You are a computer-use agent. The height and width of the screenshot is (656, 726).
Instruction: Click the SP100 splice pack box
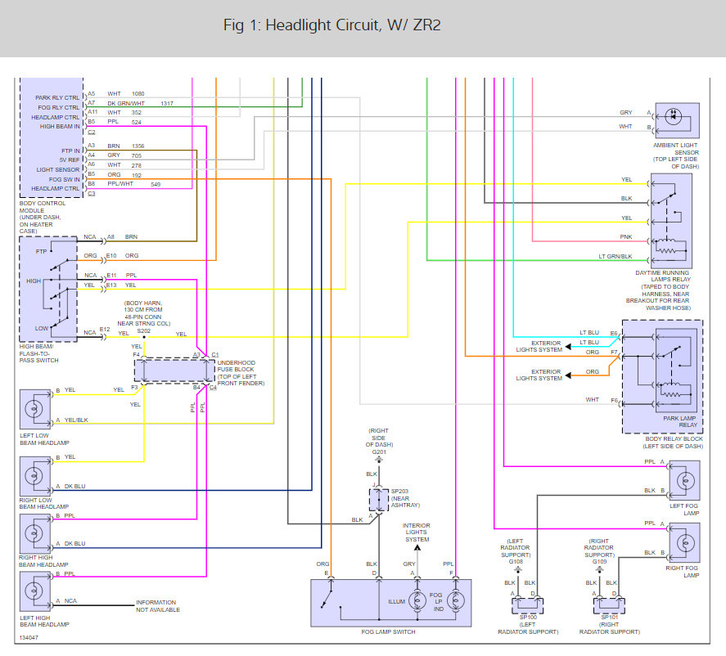527,605
